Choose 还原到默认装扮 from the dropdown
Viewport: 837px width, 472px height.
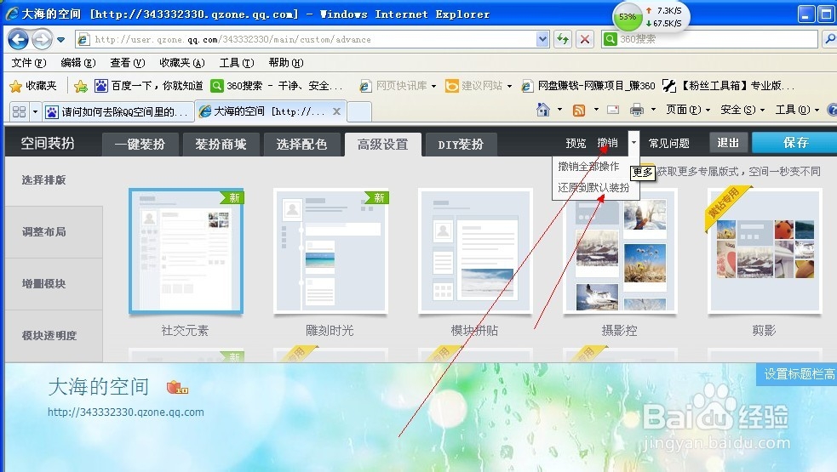[593, 188]
